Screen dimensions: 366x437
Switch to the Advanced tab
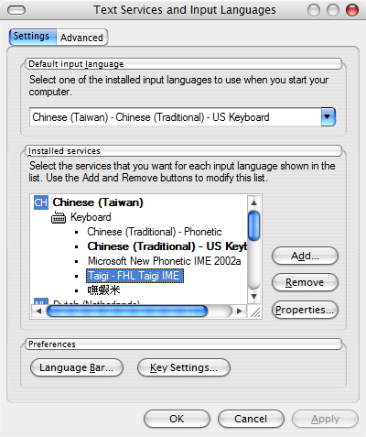click(x=81, y=38)
